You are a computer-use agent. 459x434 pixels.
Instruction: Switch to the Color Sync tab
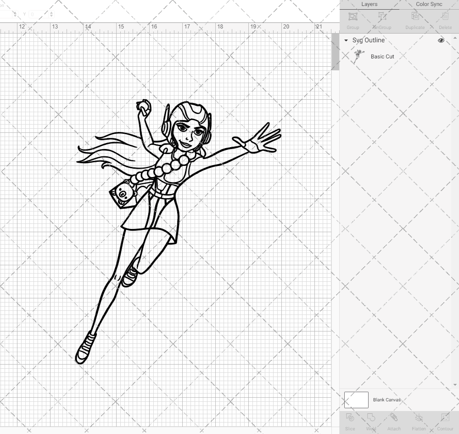[x=429, y=5]
